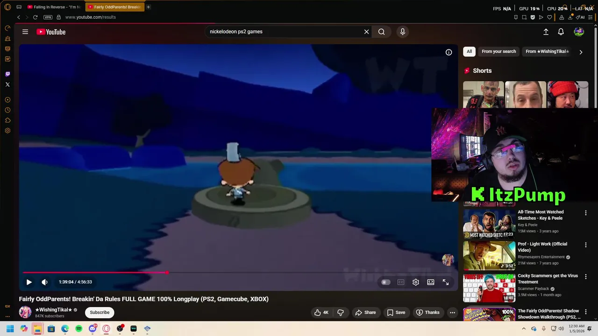The height and width of the screenshot is (336, 598).
Task: Open Spotify from taskbar
Action: click(78, 329)
